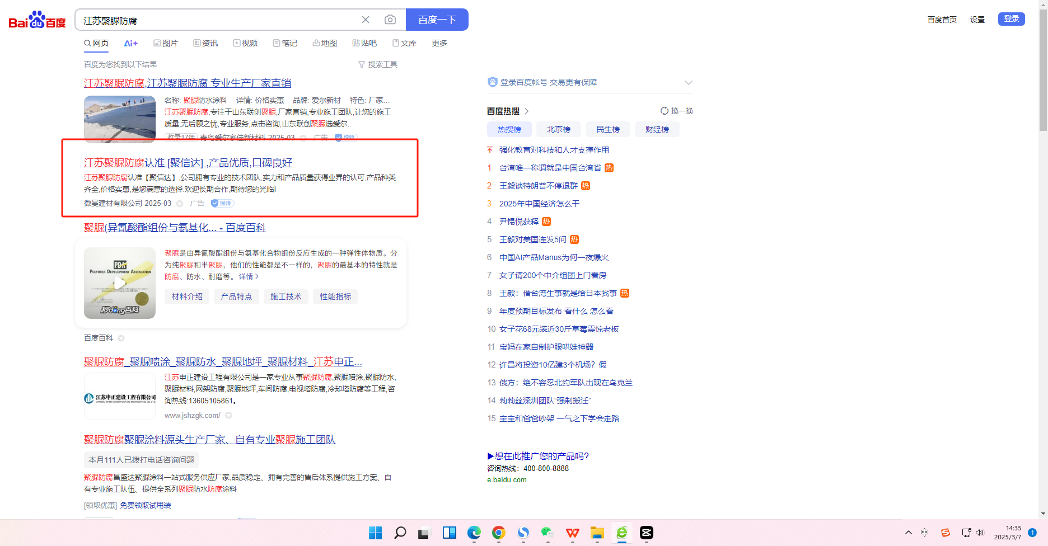Expand the 登录百度帐号 security panel

pyautogui.click(x=688, y=83)
